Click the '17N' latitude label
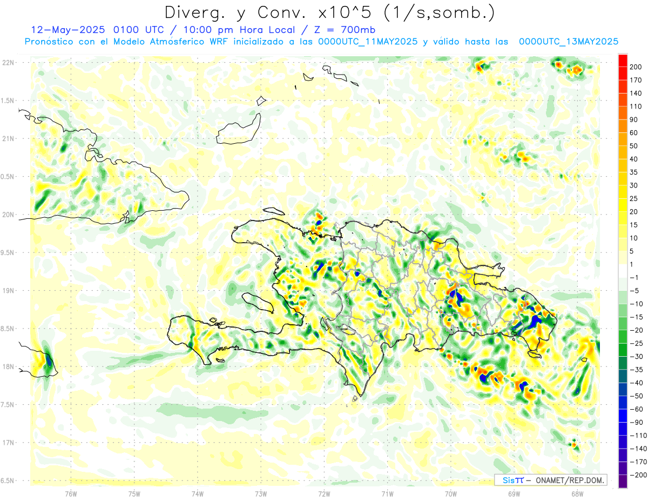The height and width of the screenshot is (501, 648). 8,442
